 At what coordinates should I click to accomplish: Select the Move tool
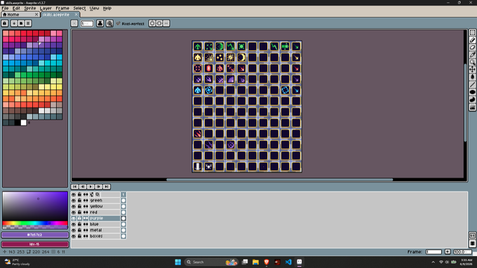pyautogui.click(x=472, y=70)
